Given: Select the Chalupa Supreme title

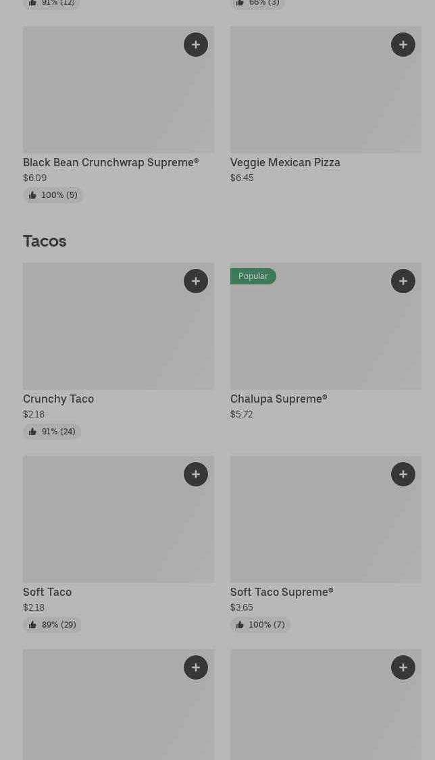Looking at the screenshot, I should pos(278,399).
